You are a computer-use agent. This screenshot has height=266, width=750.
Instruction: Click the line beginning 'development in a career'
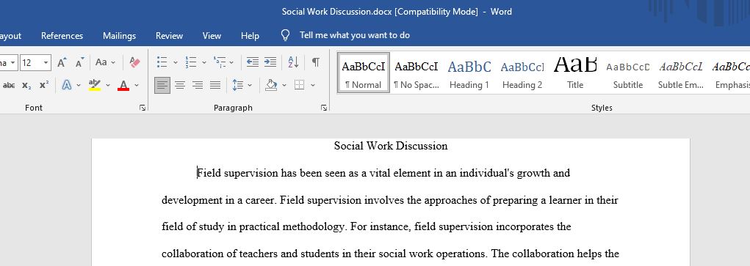(x=390, y=200)
